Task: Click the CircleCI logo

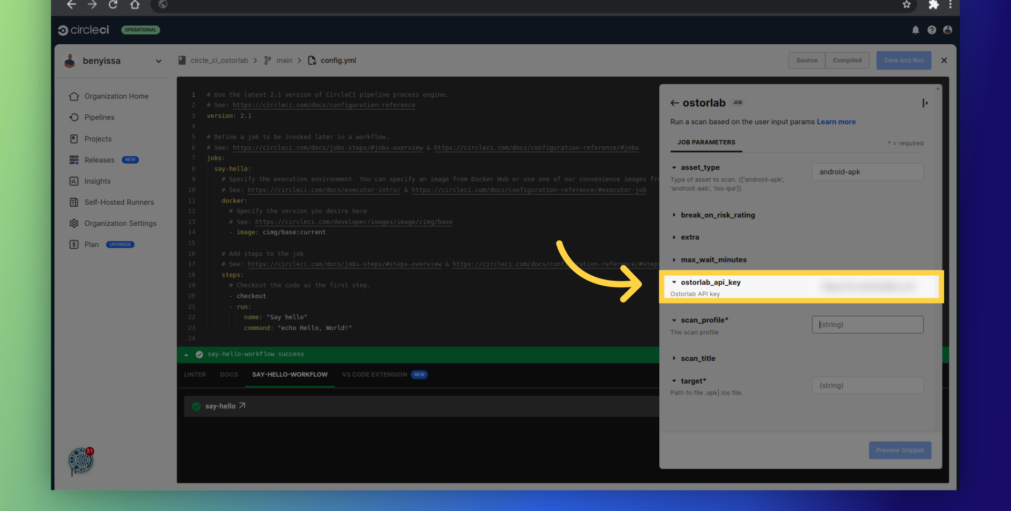Action: [x=83, y=30]
